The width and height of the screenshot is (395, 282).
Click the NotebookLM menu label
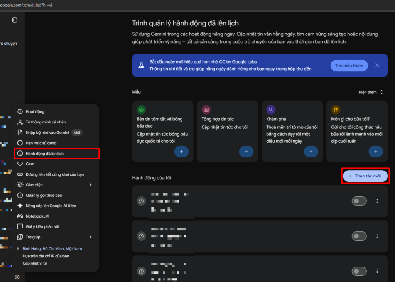[x=37, y=216]
